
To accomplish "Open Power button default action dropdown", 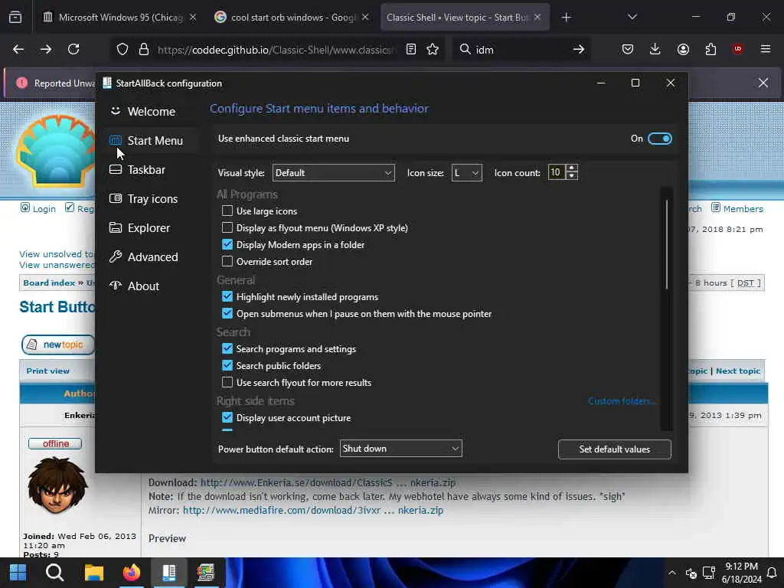I will (x=400, y=449).
